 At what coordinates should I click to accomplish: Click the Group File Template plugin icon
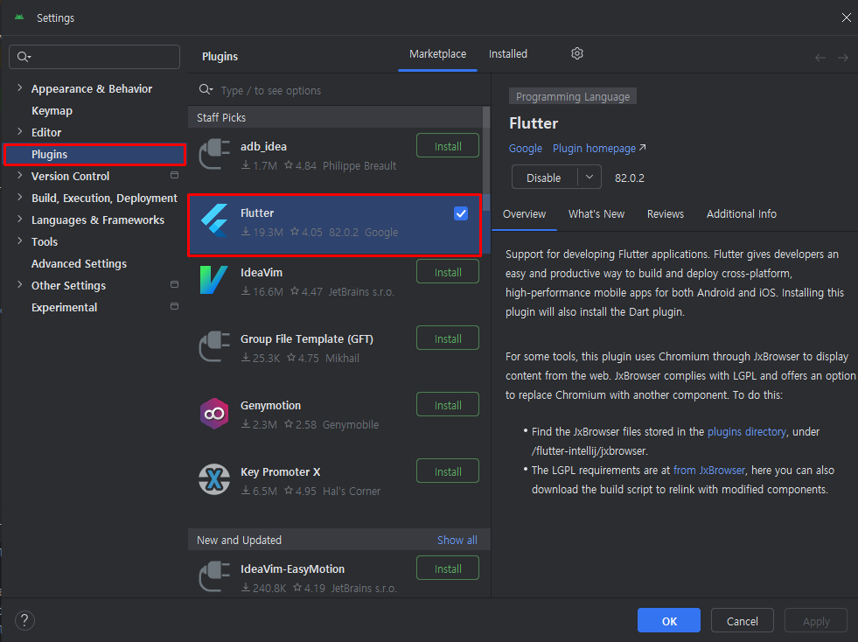pyautogui.click(x=214, y=346)
